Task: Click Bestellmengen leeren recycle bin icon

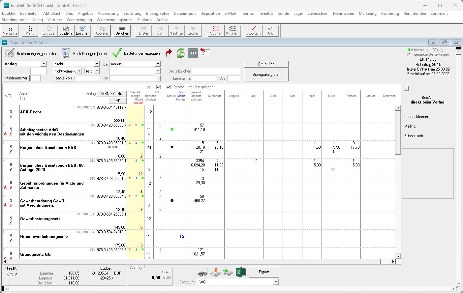Action: 66,53
